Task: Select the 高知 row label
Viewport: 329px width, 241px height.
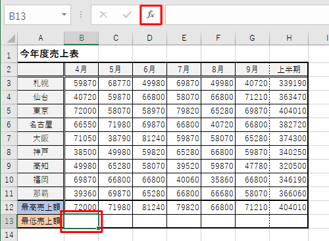Action: (41, 166)
